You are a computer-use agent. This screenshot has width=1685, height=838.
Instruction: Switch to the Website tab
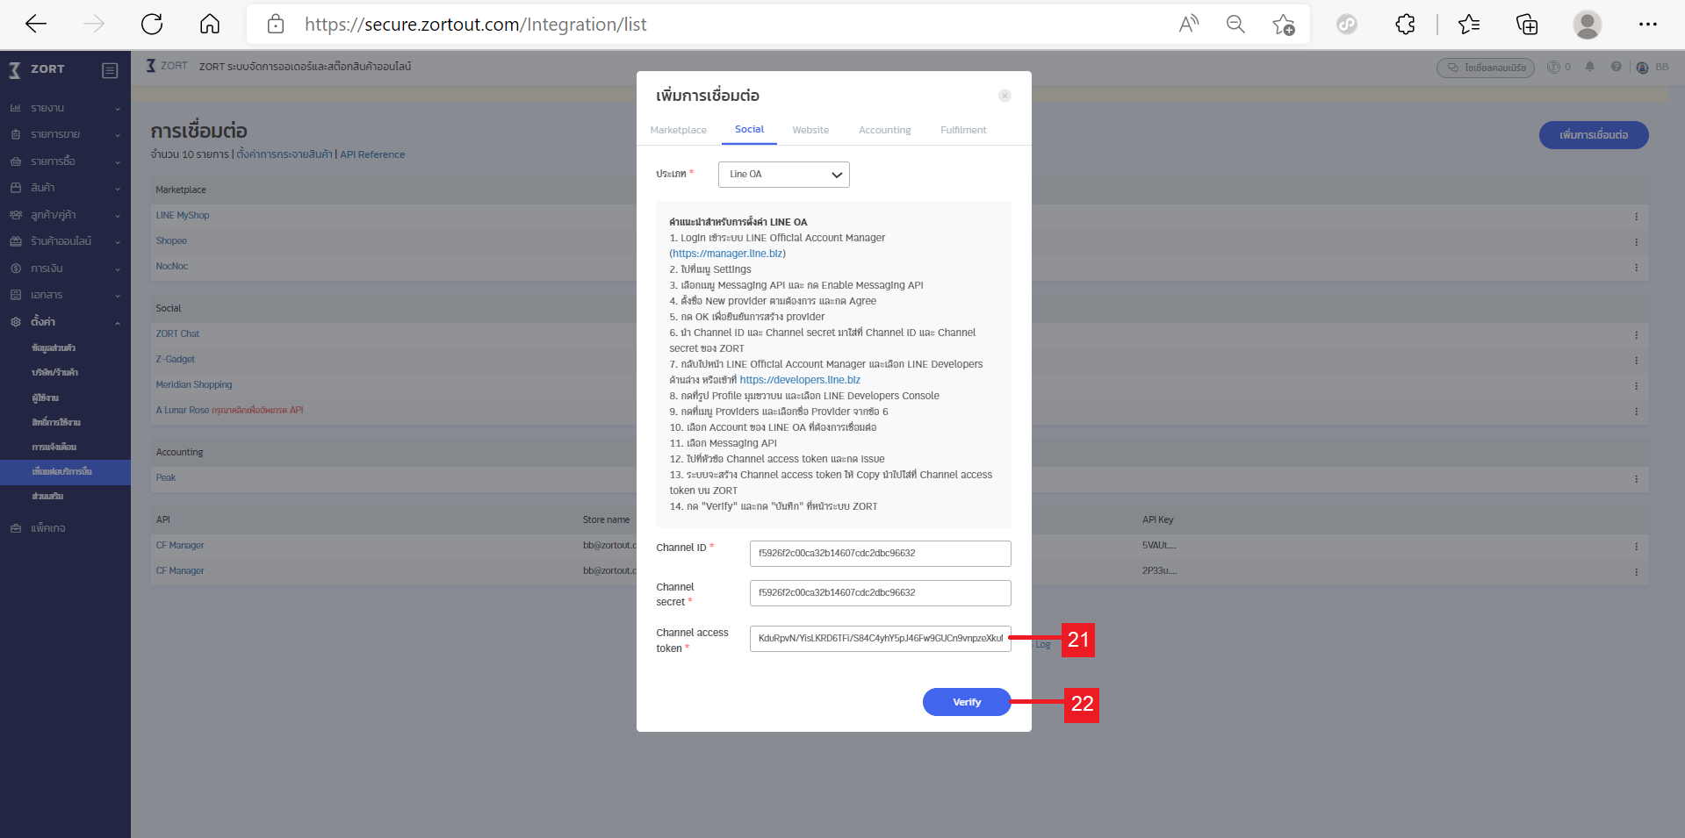click(x=810, y=130)
